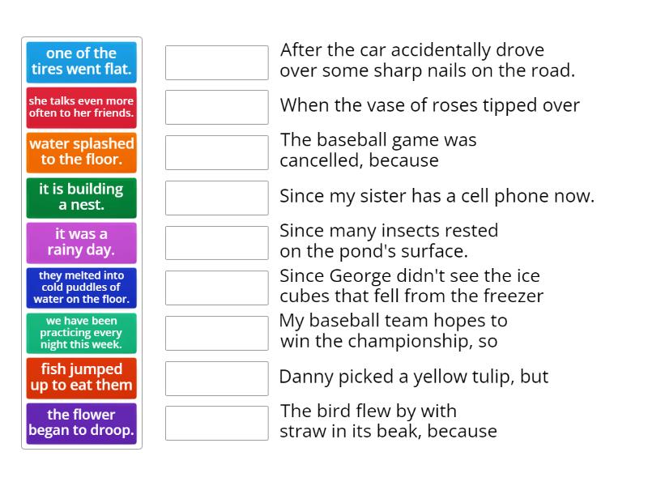Select the 'it is building a nest' tile
Viewport: 648px width, 486px height.
[x=81, y=197]
